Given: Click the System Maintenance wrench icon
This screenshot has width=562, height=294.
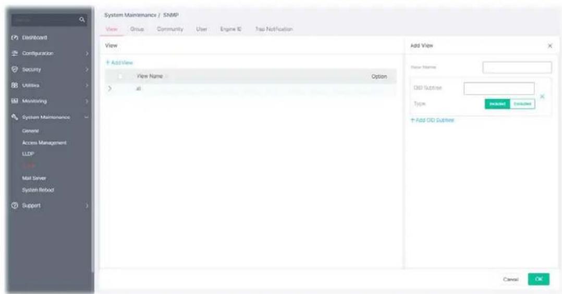Looking at the screenshot, I should (15, 117).
